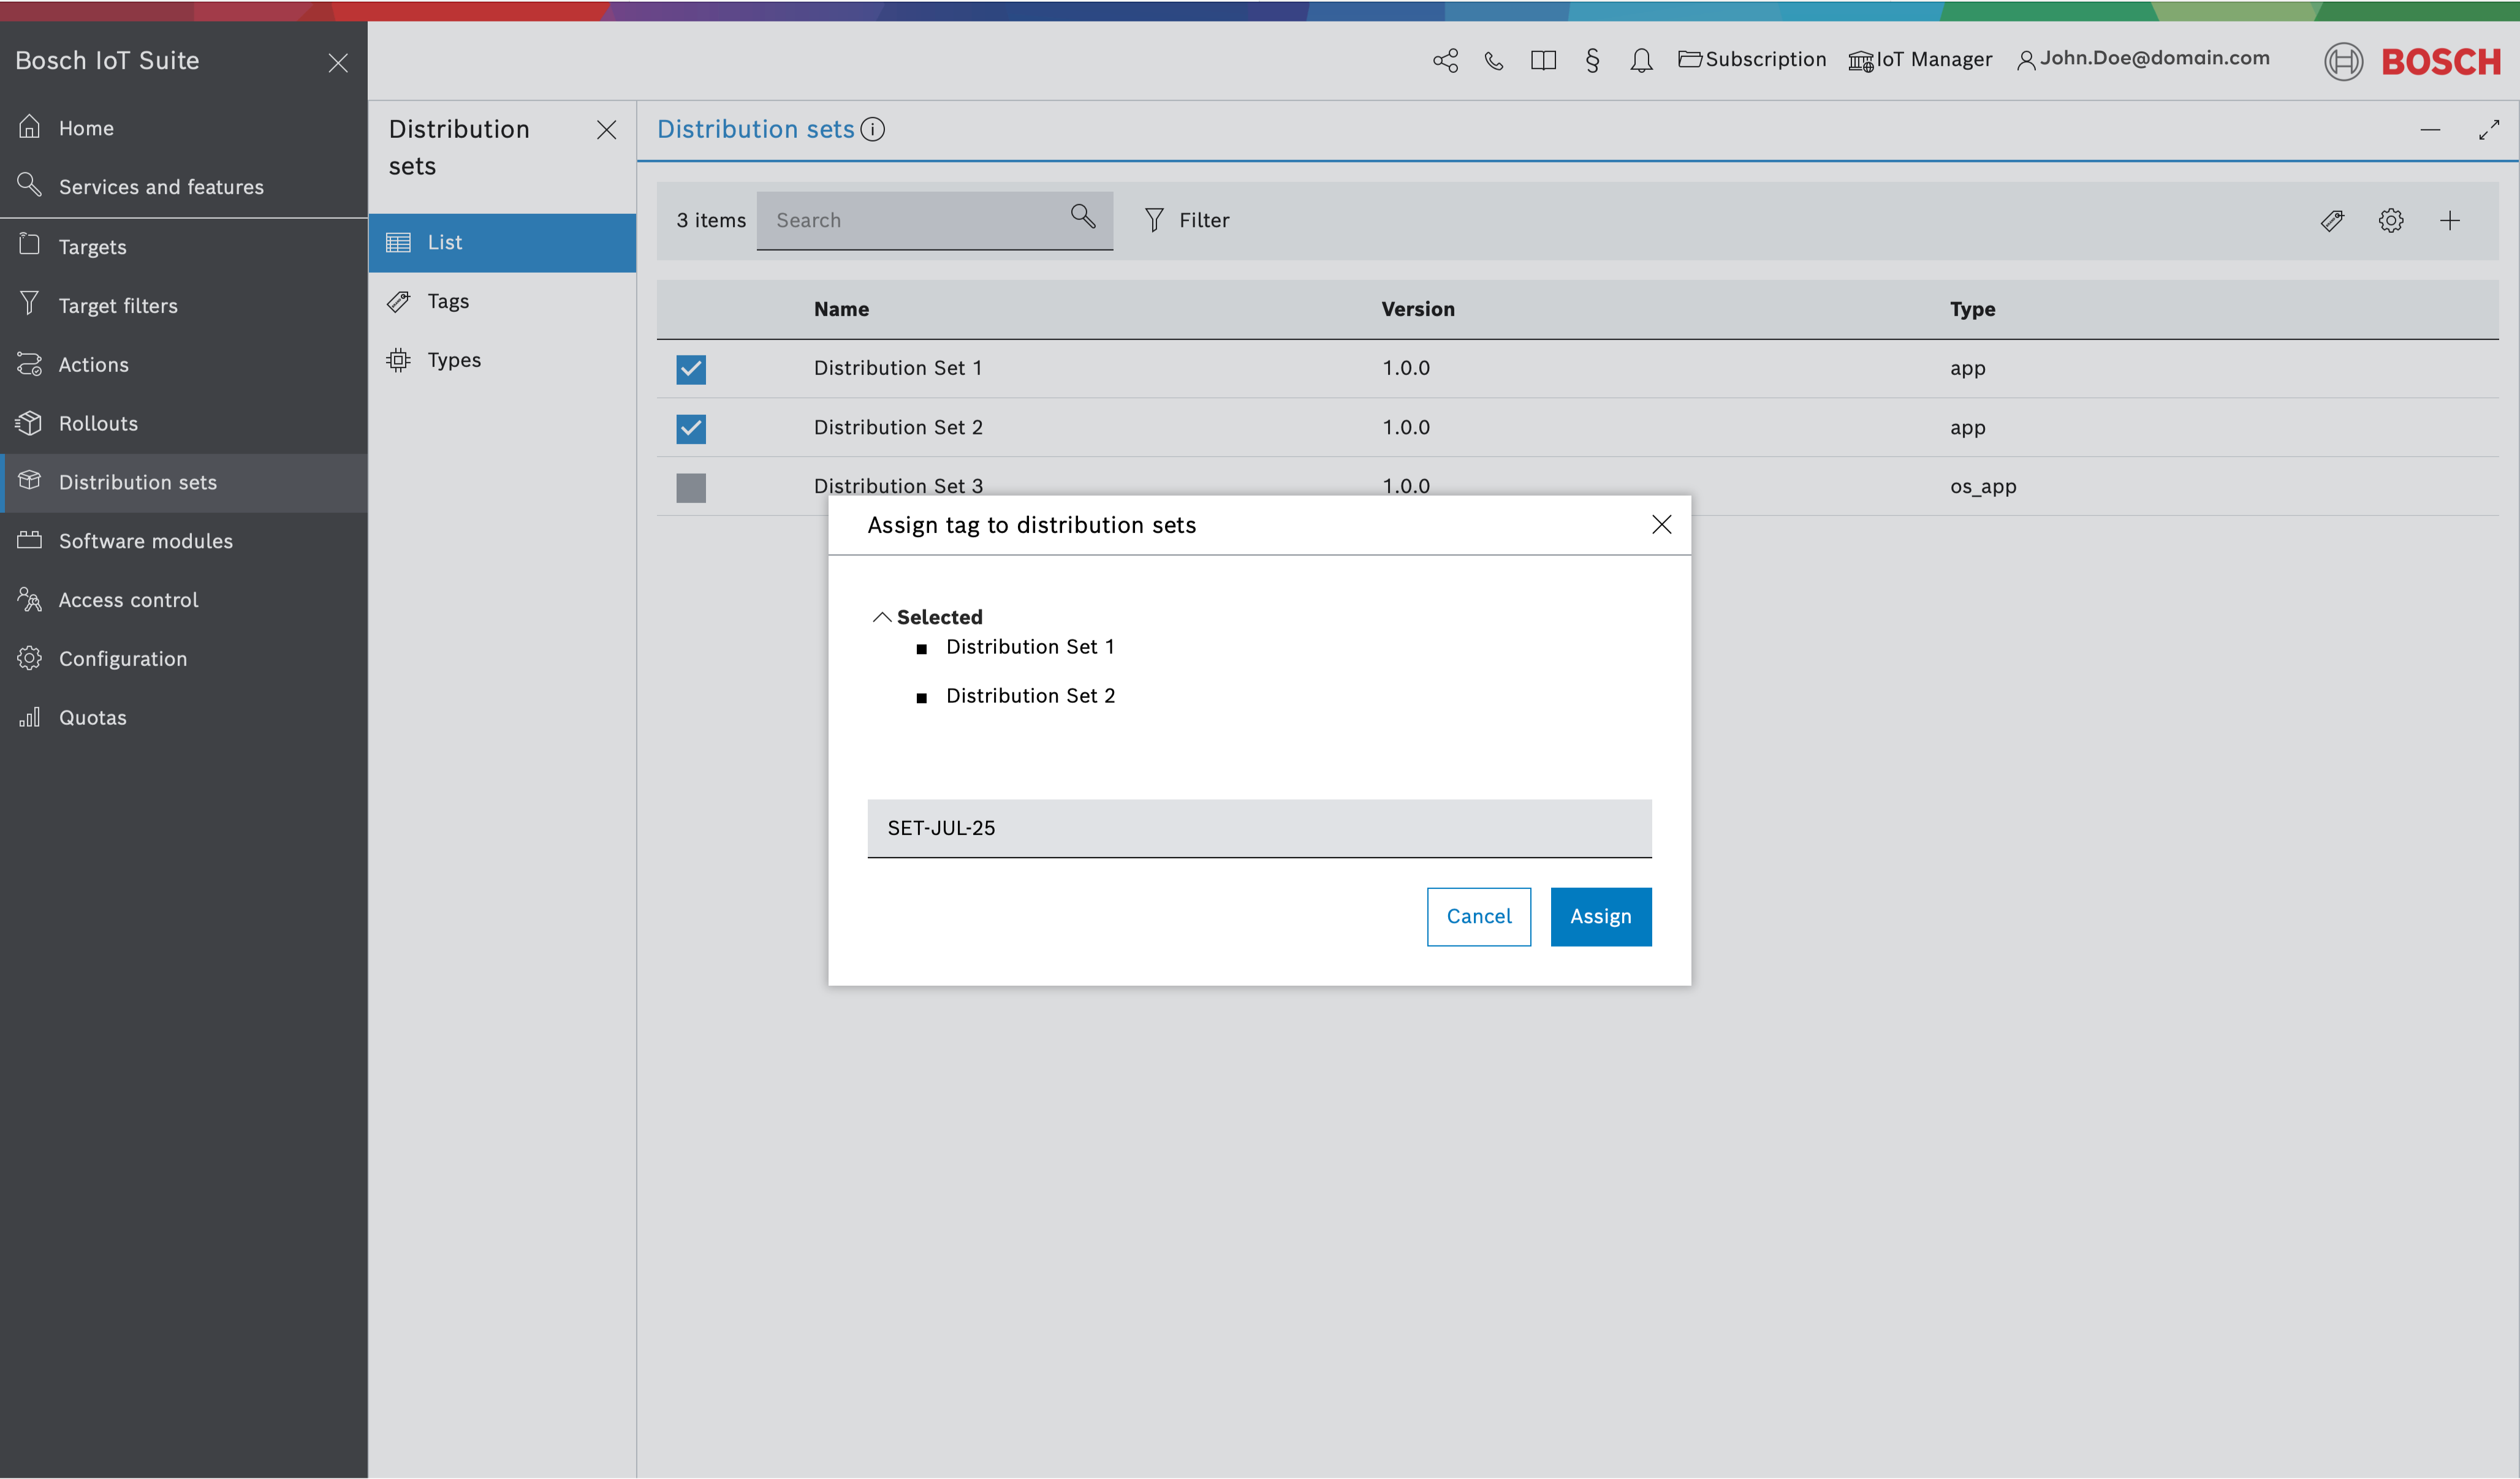Uncheck Distribution Set 1 checkbox
Image resolution: width=2520 pixels, height=1479 pixels.
691,369
